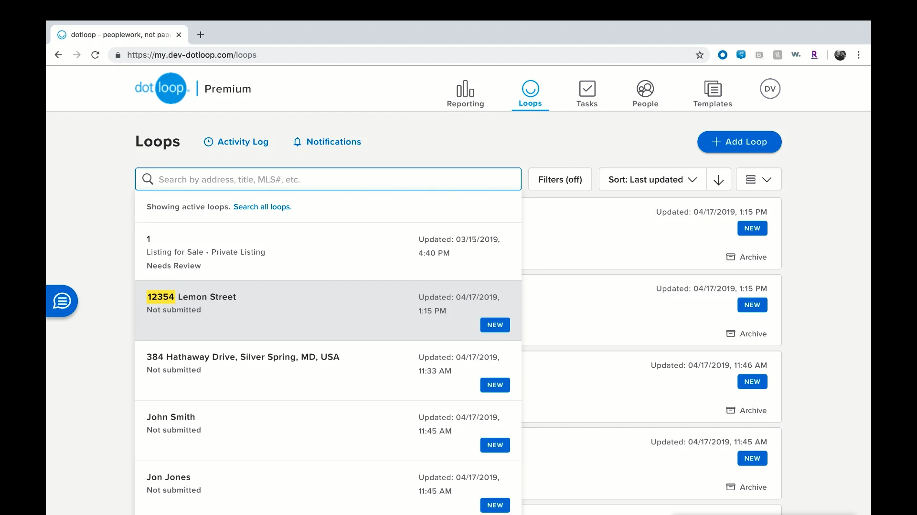The image size is (917, 515).
Task: Toggle the sort direction arrow
Action: point(718,180)
